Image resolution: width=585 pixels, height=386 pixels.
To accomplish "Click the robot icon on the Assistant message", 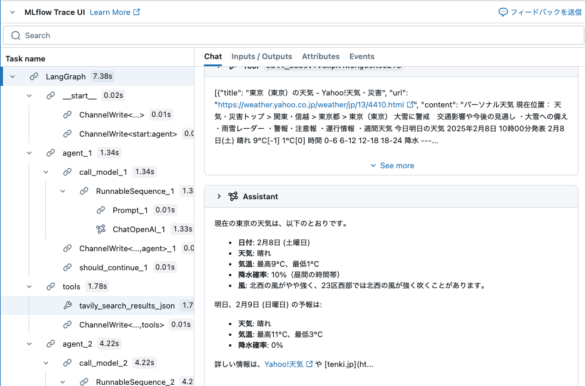I will point(232,196).
